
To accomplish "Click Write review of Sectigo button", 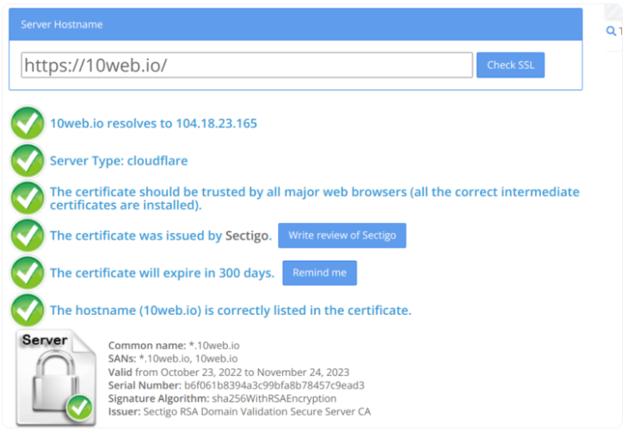I will tap(342, 236).
